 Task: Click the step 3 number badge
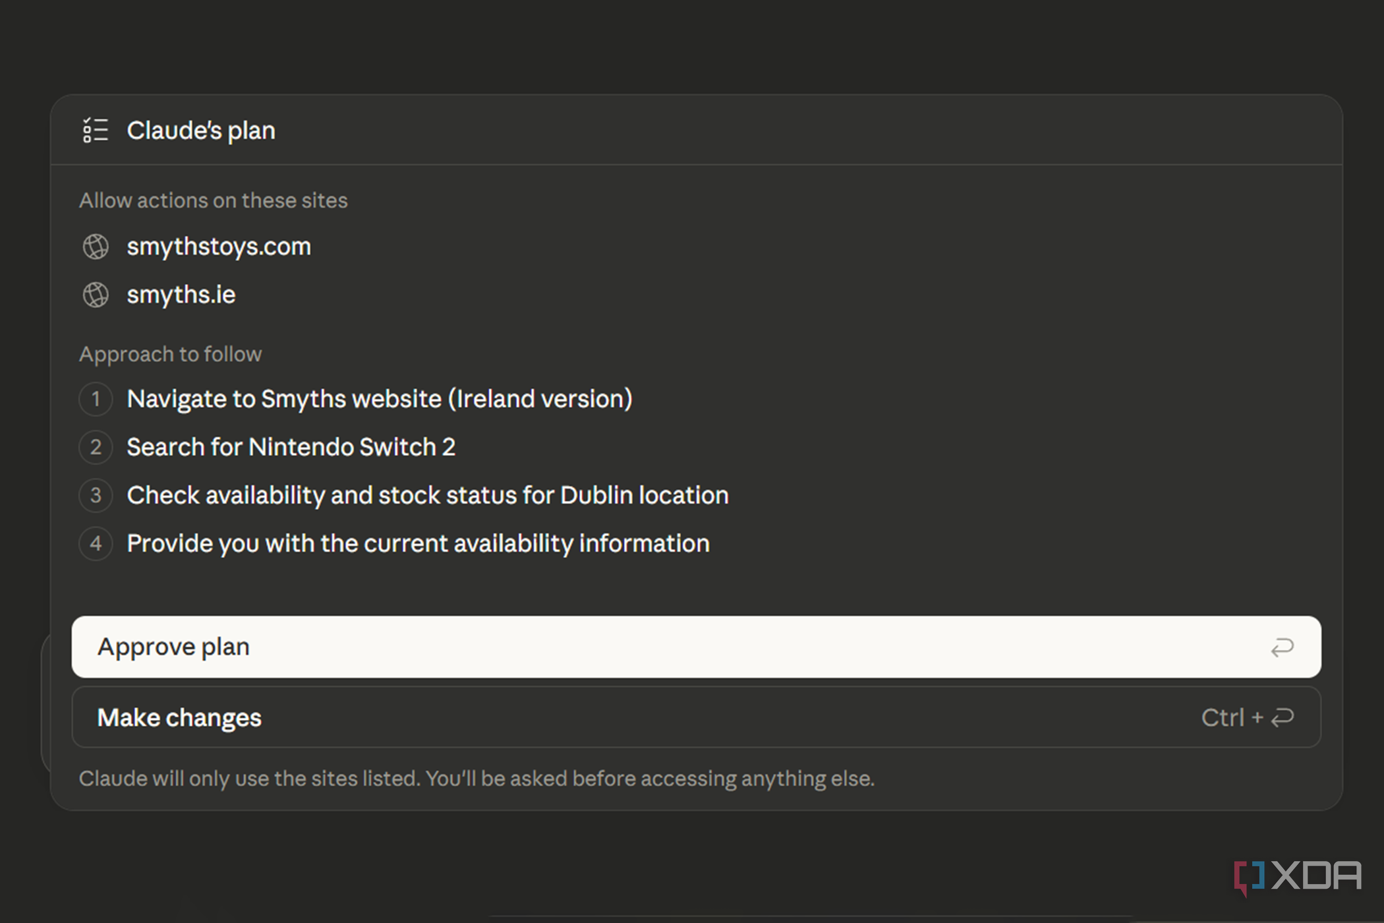pyautogui.click(x=96, y=495)
